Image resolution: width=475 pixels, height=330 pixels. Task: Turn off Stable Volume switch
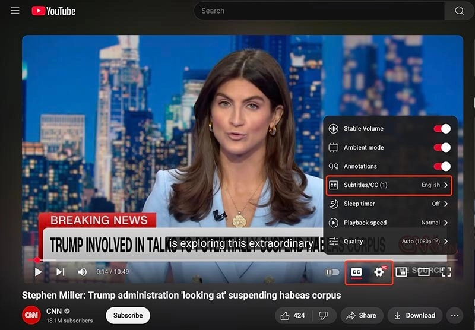click(x=442, y=129)
